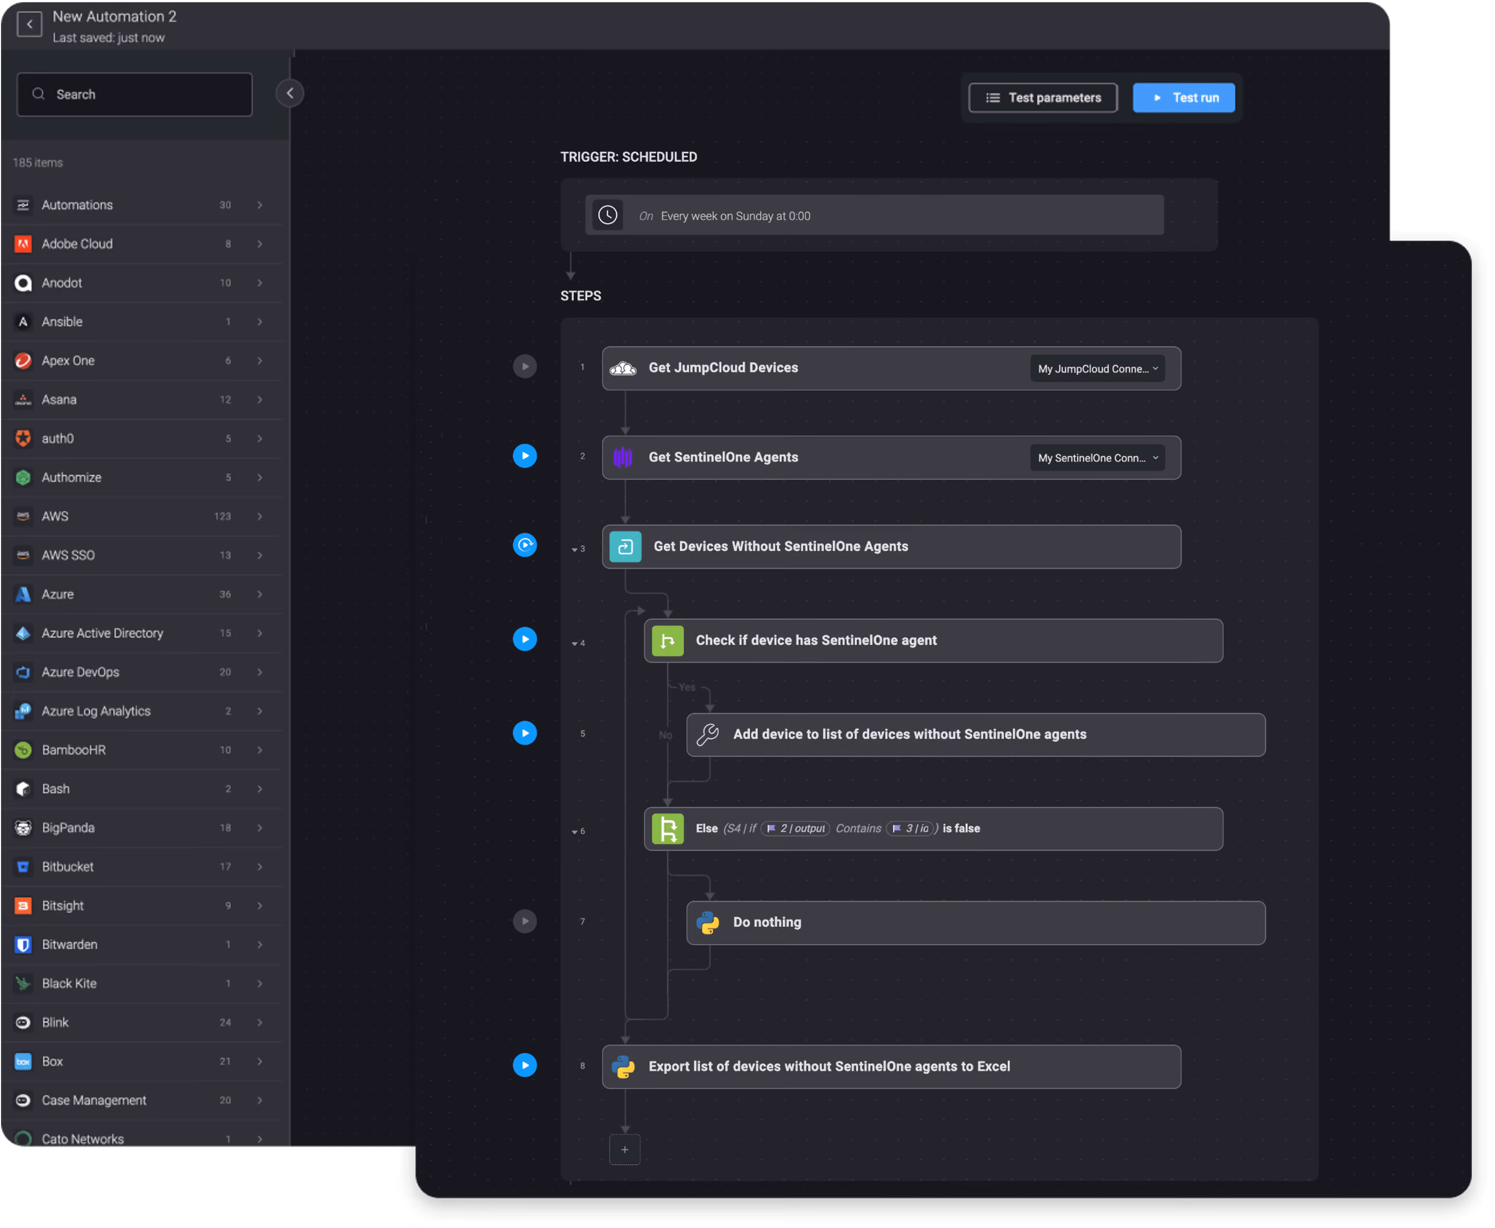This screenshot has height=1228, width=1495.
Task: Expand the Ansible row chevron
Action: pos(260,322)
